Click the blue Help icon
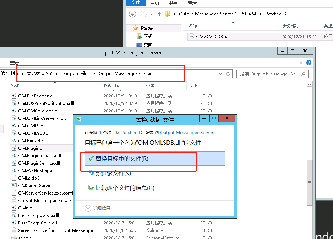The height and width of the screenshot is (239, 333). 309,63
